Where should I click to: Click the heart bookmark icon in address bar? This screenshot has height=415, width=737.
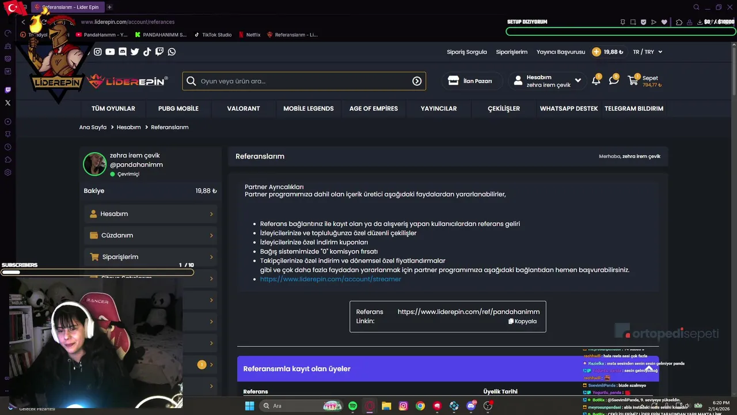click(664, 22)
